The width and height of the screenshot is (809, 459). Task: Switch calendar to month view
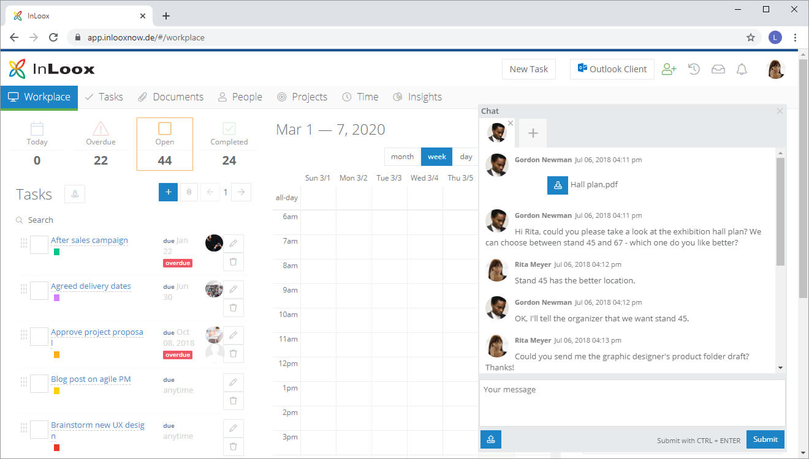point(402,157)
